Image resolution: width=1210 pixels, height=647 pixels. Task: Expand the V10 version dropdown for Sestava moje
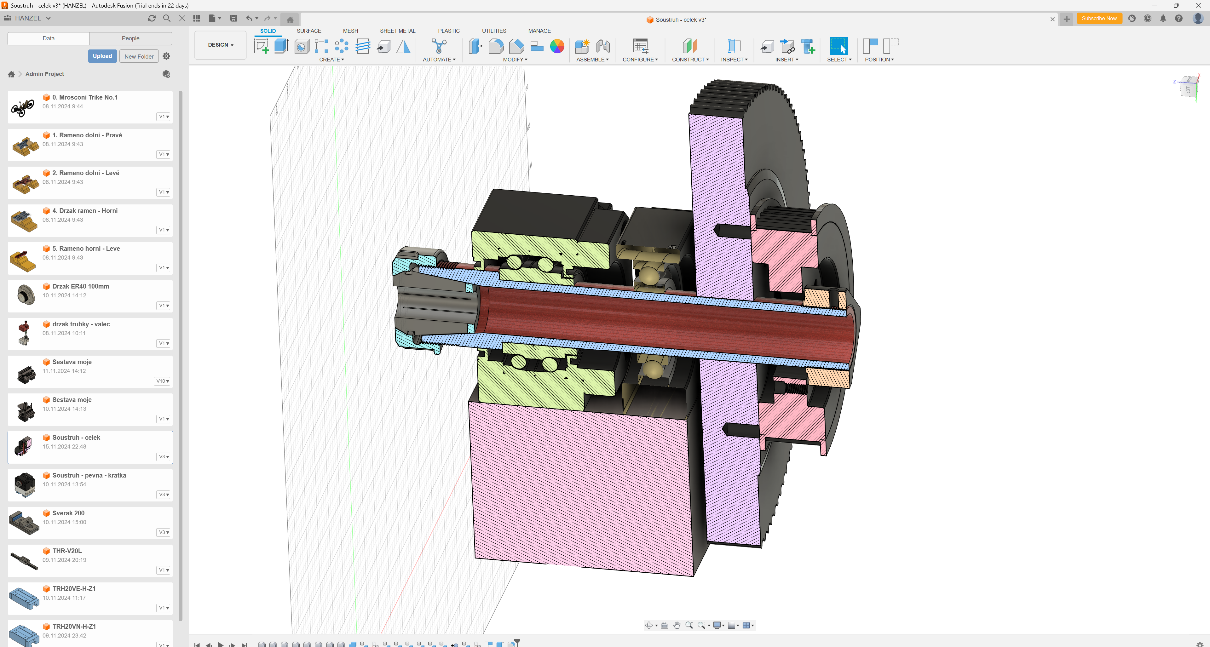[163, 381]
